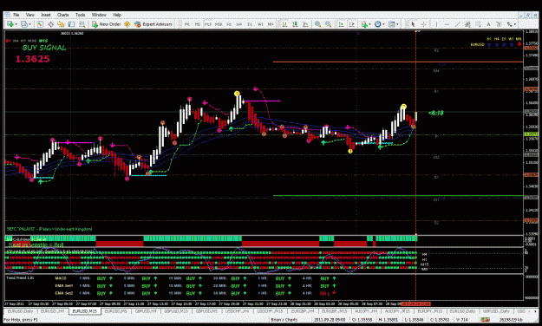
Task: Expand the Arrows tool dropdown arrow
Action: [515, 24]
